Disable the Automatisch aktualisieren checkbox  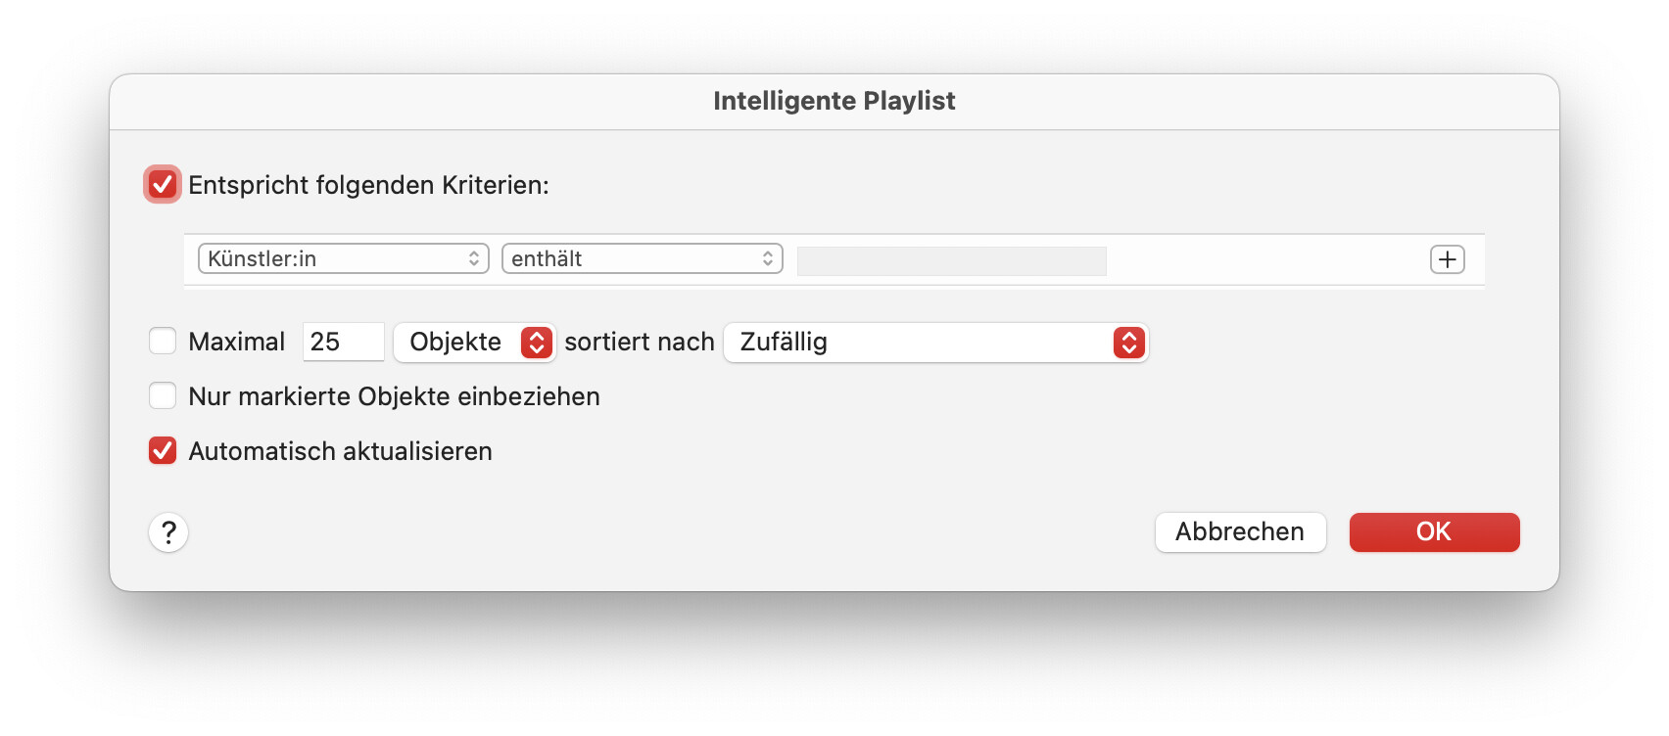click(x=163, y=450)
